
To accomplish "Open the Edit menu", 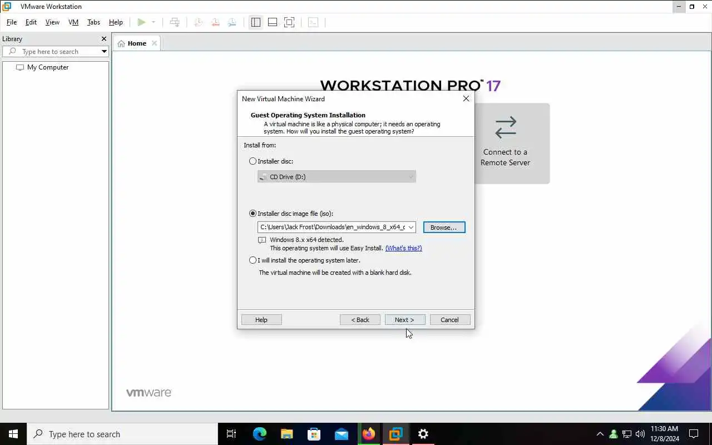I will pyautogui.click(x=31, y=22).
